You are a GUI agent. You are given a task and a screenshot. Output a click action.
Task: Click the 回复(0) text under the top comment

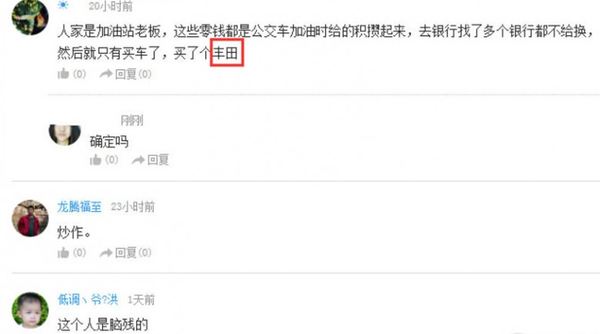pos(133,74)
